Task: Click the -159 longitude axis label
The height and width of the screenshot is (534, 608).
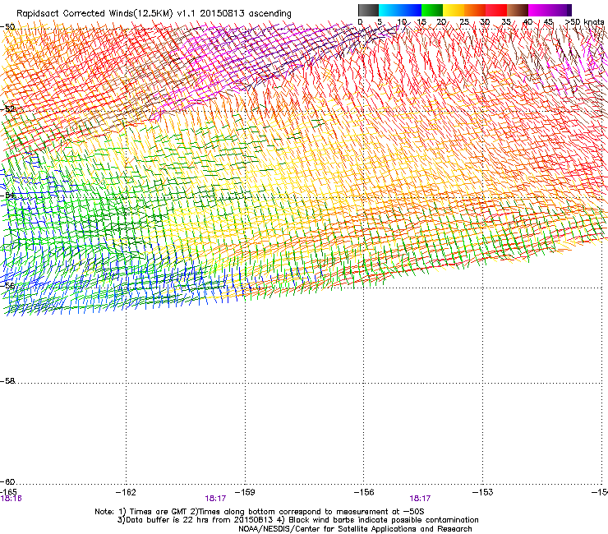Action: (x=245, y=492)
